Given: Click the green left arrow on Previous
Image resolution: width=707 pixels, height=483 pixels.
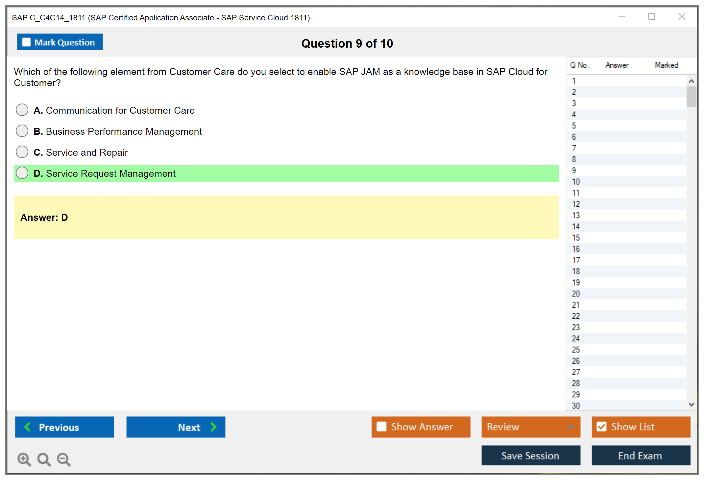Looking at the screenshot, I should pos(28,427).
